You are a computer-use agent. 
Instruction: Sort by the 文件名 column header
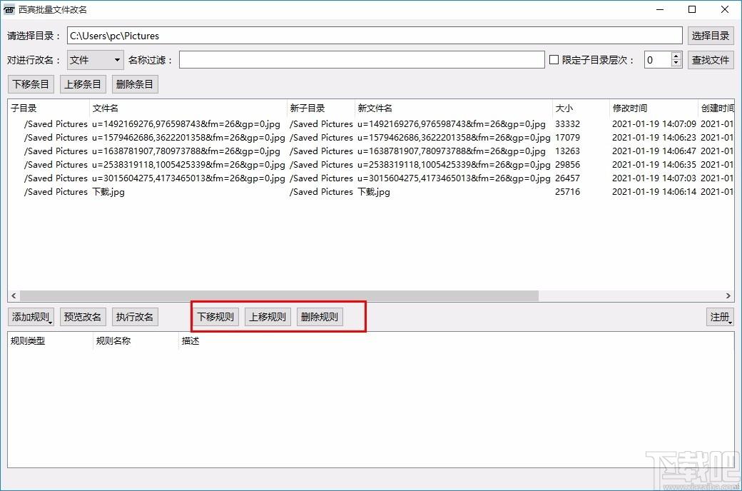188,108
